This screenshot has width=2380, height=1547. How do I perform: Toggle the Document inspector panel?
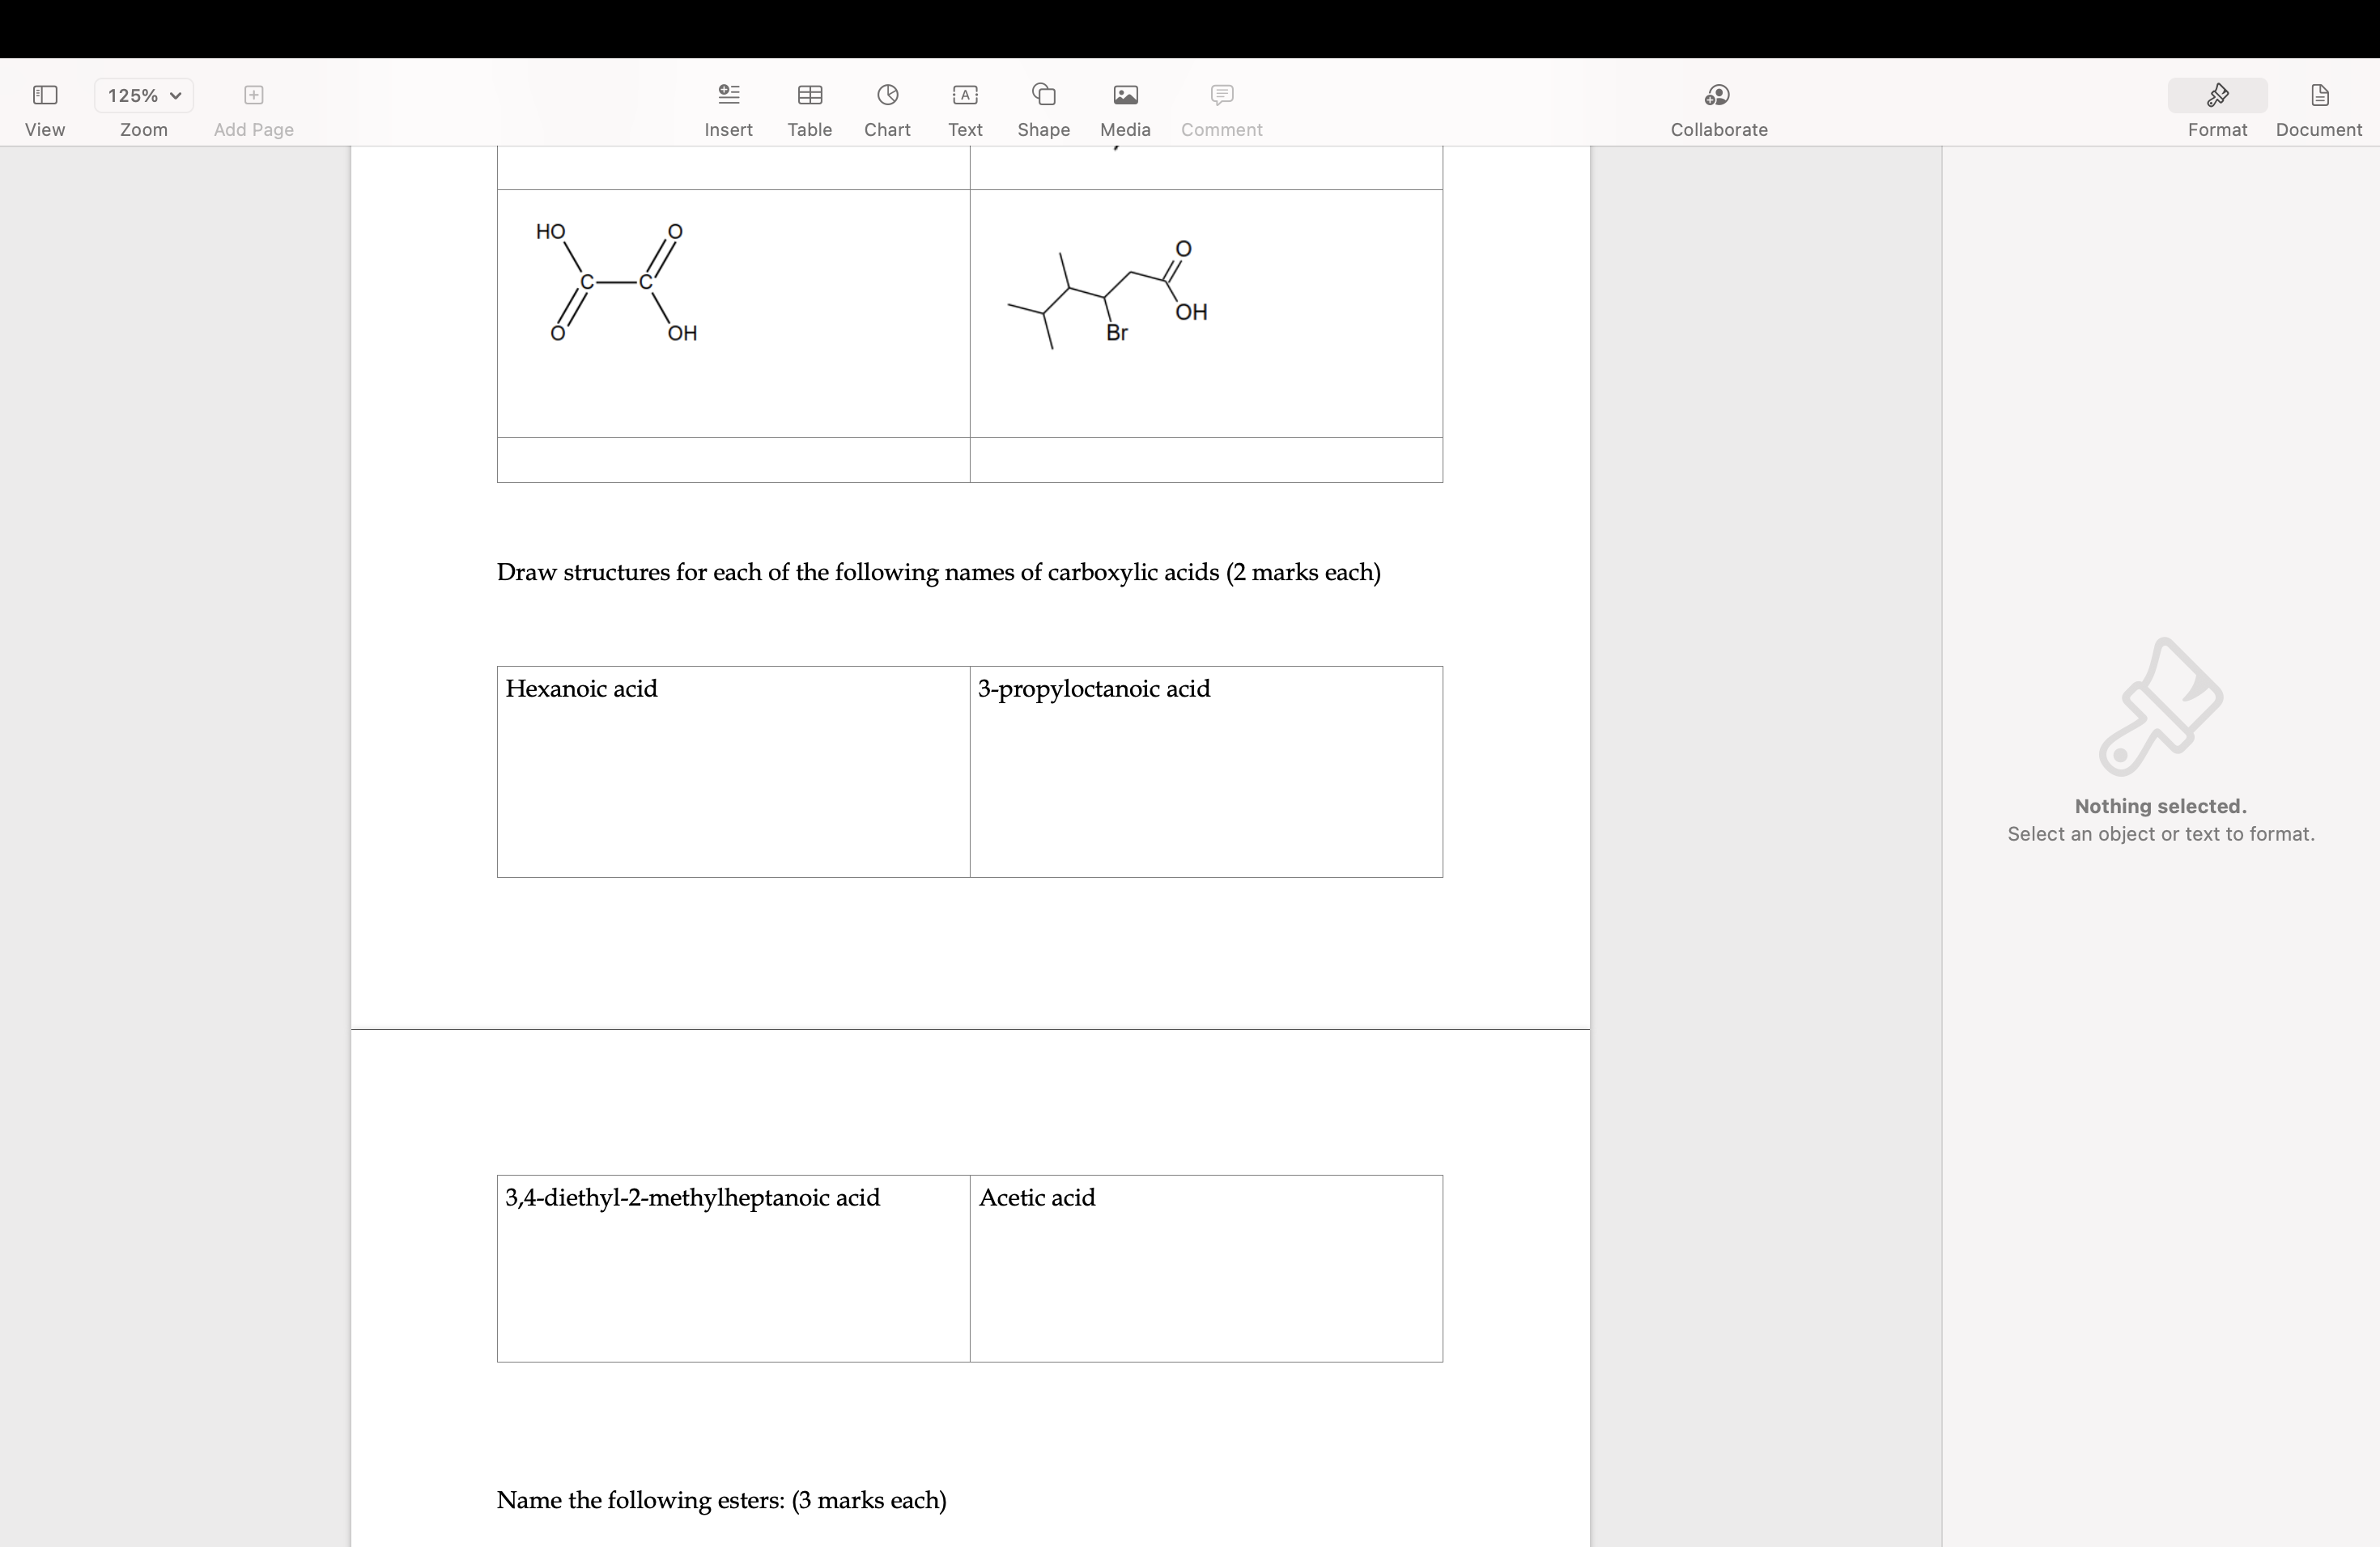point(2319,108)
